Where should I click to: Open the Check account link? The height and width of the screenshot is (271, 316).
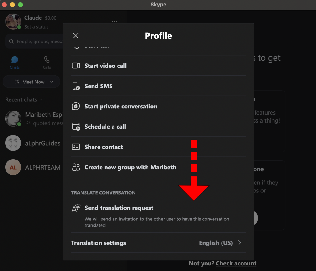click(236, 263)
